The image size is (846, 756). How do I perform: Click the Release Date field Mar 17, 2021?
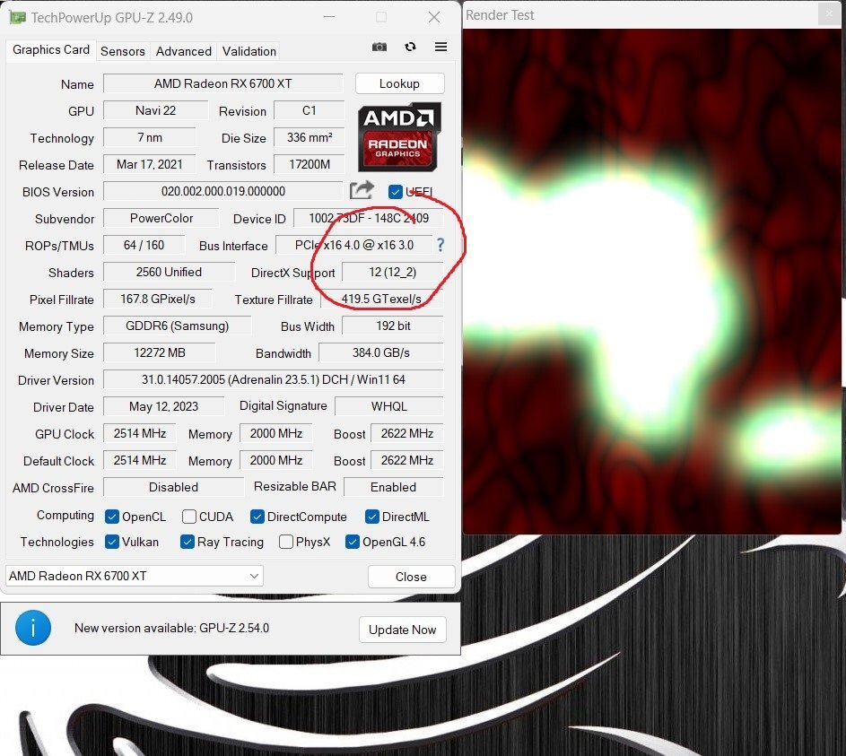click(x=150, y=164)
